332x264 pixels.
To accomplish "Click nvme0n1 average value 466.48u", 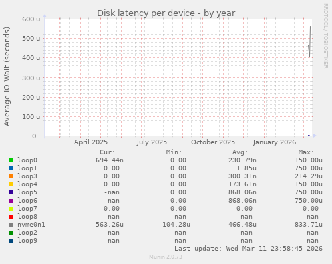I will 242,225.
